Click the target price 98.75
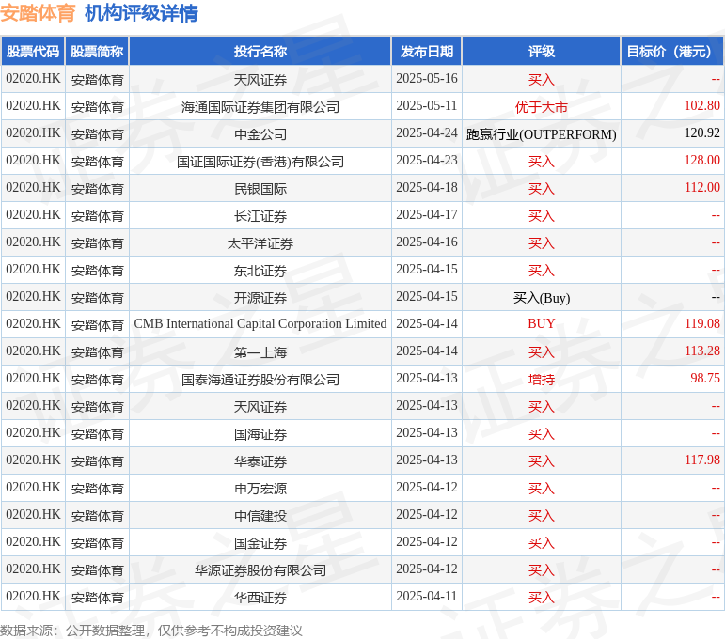725x639 pixels. pyautogui.click(x=705, y=379)
